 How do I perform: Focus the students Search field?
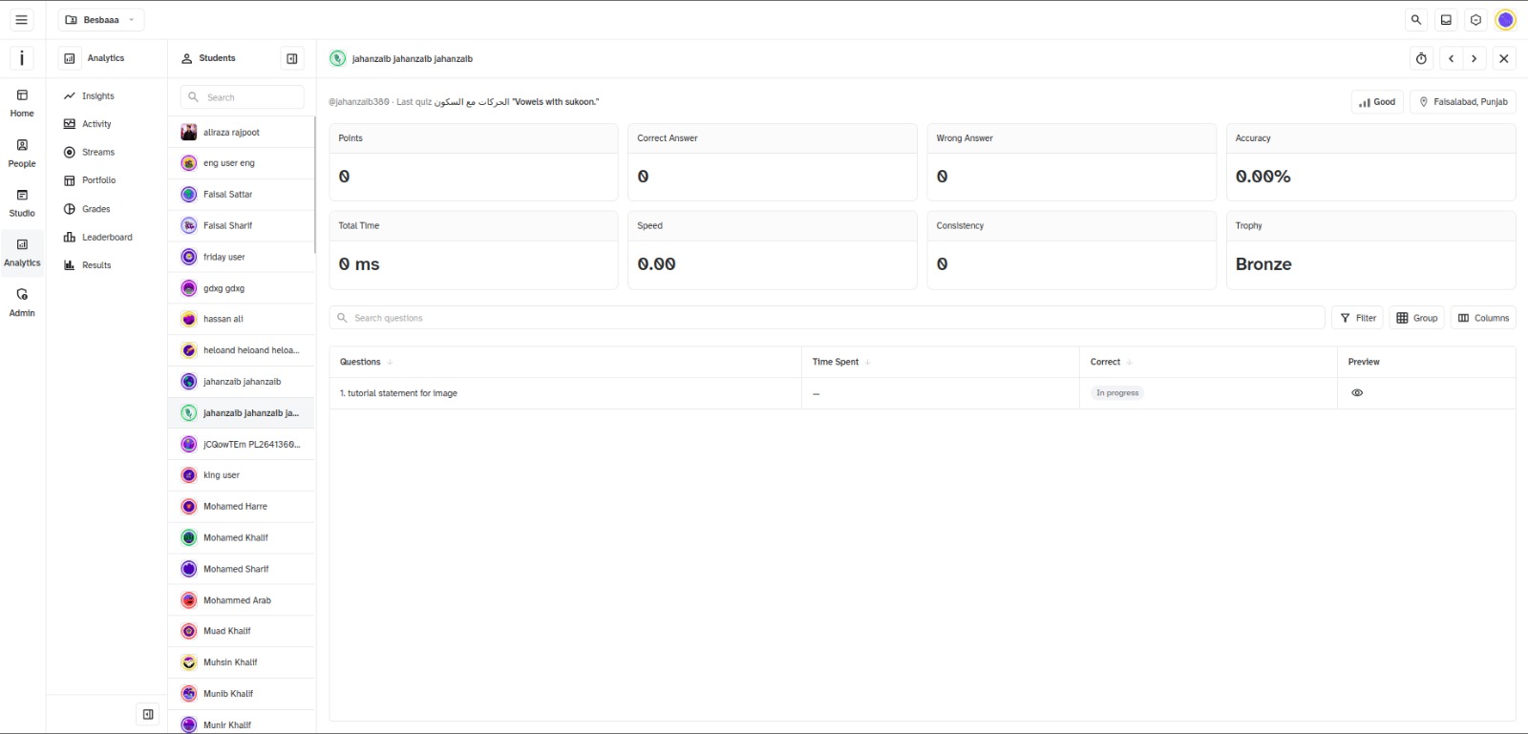tap(242, 97)
